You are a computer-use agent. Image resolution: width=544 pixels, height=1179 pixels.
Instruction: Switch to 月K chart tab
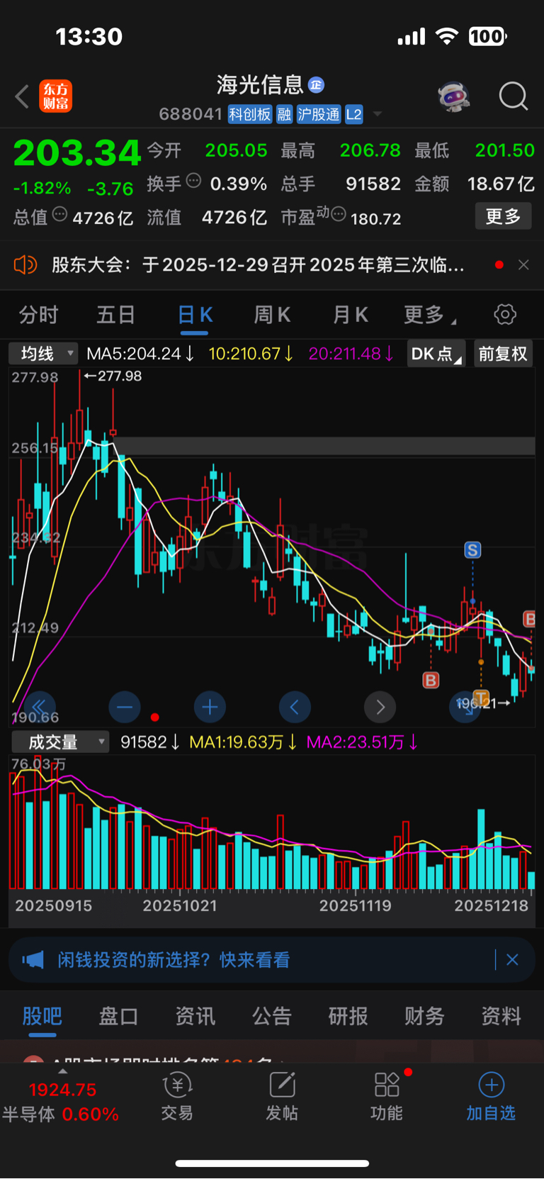point(351,315)
